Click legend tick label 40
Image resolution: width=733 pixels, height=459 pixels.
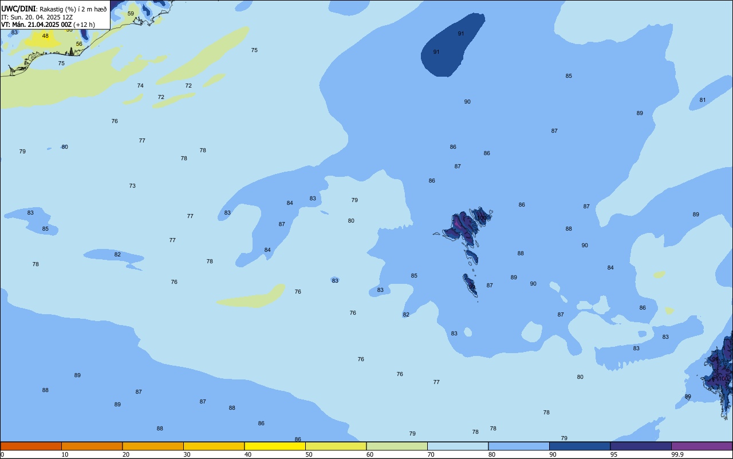click(248, 454)
